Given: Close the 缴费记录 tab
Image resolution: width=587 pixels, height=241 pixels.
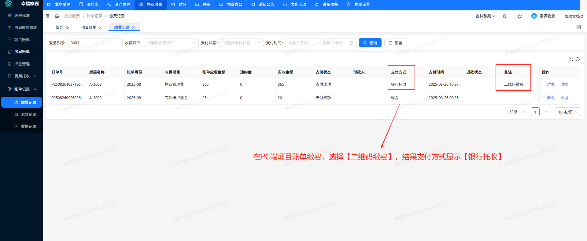Looking at the screenshot, I should (x=133, y=28).
